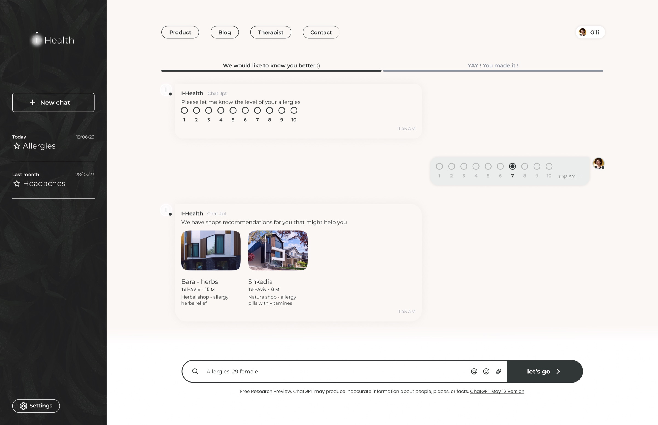This screenshot has height=425, width=658.
Task: Click the Settings gear icon
Action: [x=24, y=406]
